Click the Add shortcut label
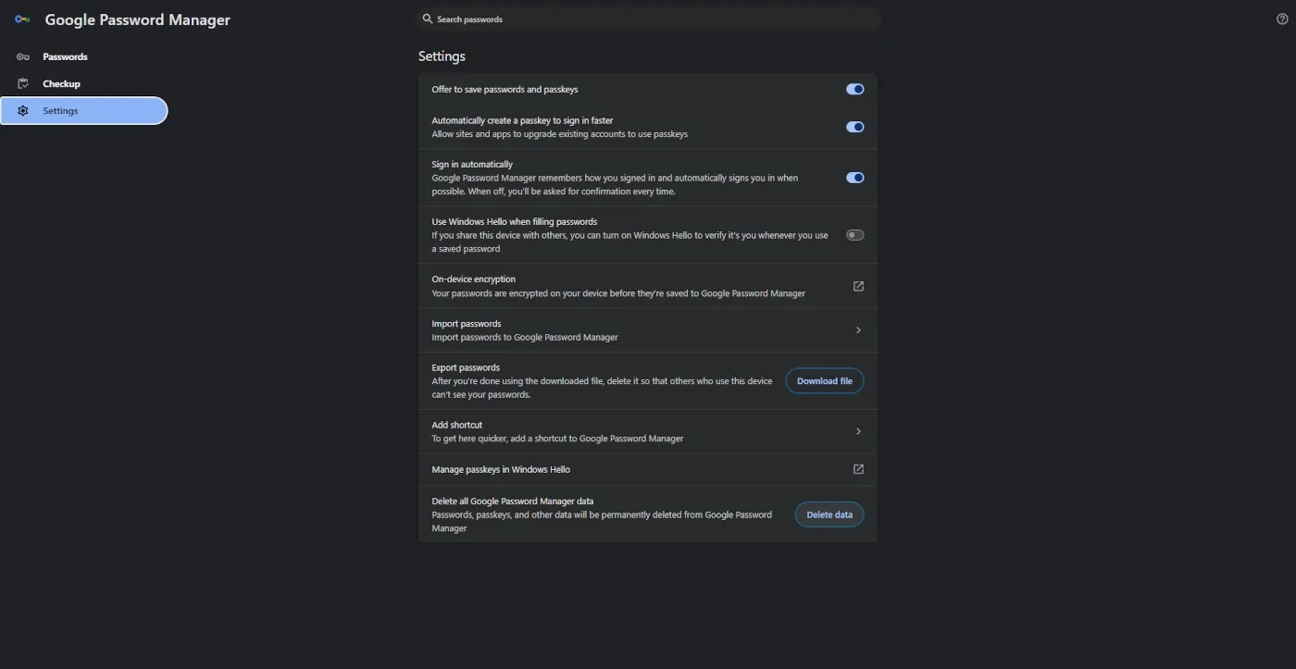 pos(457,425)
